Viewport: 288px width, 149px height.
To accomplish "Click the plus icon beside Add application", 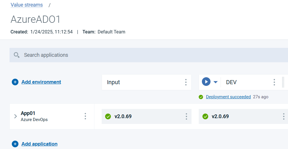I will tap(15, 144).
